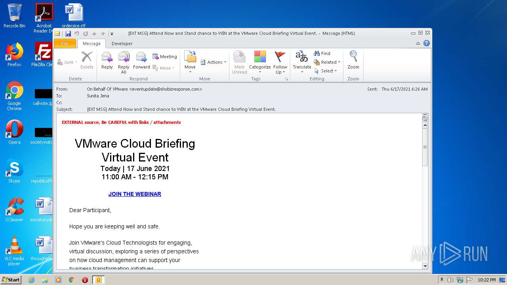
Task: Open VLC media player shortcut
Action: tap(14, 251)
